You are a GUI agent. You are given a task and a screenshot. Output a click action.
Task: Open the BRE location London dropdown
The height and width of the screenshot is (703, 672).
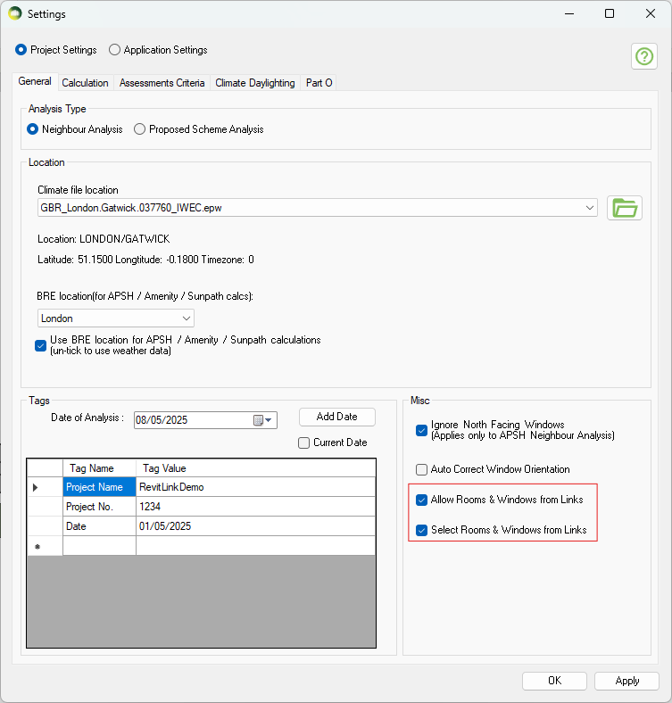point(187,318)
